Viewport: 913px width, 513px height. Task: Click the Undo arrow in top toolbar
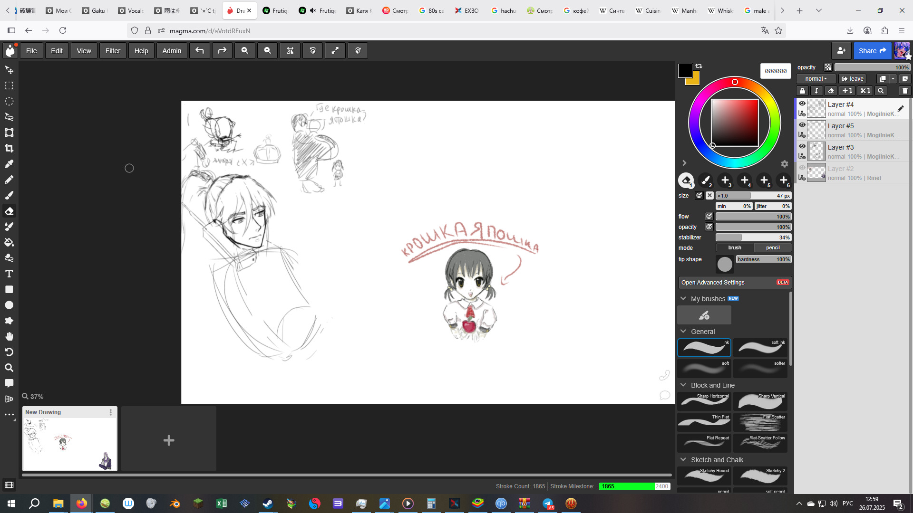pos(200,51)
